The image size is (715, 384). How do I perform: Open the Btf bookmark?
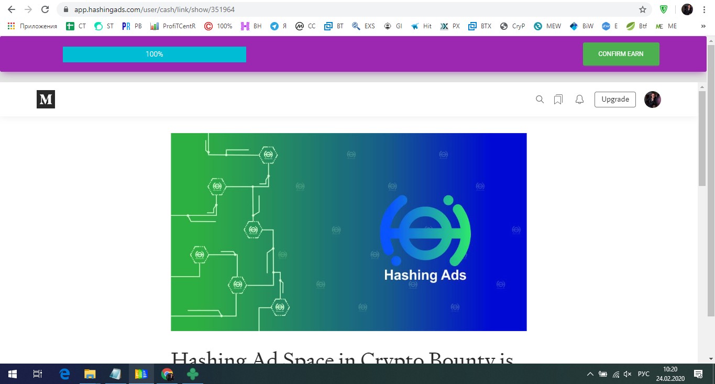tap(637, 26)
